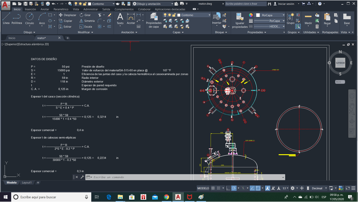This screenshot has width=358, height=202.
Task: Click the white color swatch in PorCapa color box
Action: (258, 15)
